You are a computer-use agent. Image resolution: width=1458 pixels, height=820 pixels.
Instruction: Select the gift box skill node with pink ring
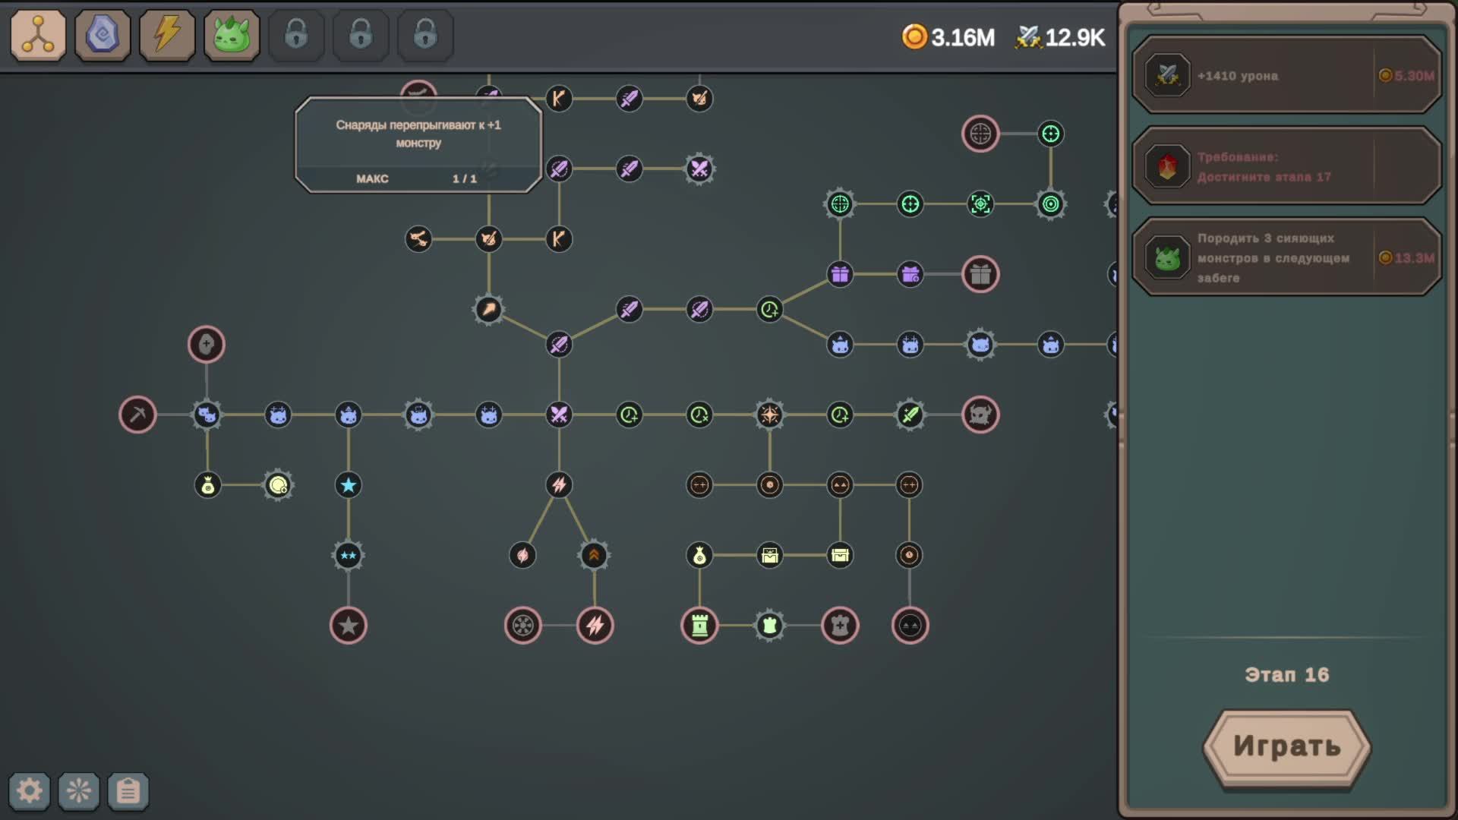(x=980, y=274)
